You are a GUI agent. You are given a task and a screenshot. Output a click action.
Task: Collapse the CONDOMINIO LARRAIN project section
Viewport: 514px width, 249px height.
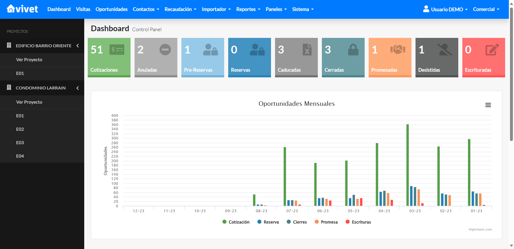tap(78, 88)
